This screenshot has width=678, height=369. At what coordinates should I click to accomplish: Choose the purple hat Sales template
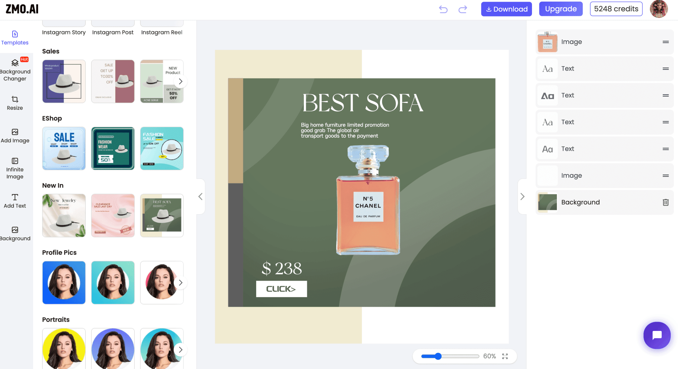pos(64,81)
